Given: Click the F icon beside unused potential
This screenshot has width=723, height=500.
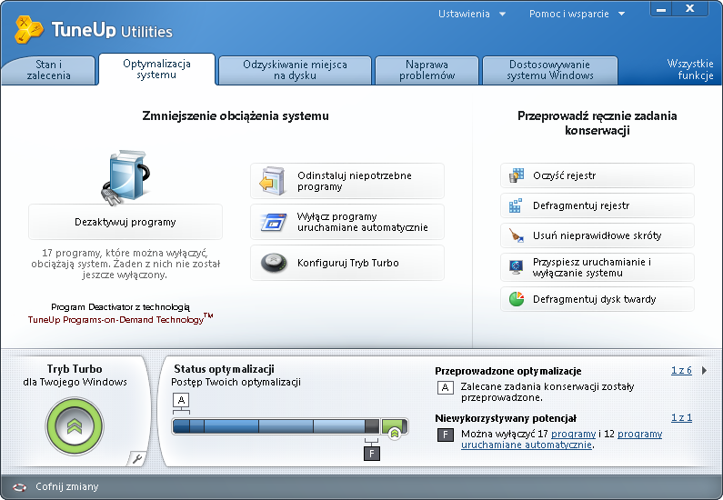Looking at the screenshot, I should coord(445,435).
